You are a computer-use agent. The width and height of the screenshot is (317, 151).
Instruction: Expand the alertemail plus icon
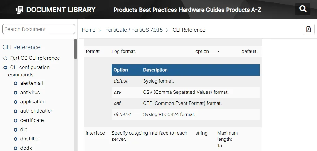[15, 83]
